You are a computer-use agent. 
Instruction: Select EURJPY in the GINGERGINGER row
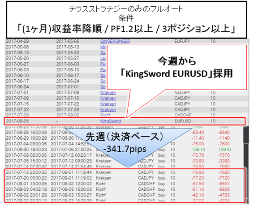pos(182,41)
